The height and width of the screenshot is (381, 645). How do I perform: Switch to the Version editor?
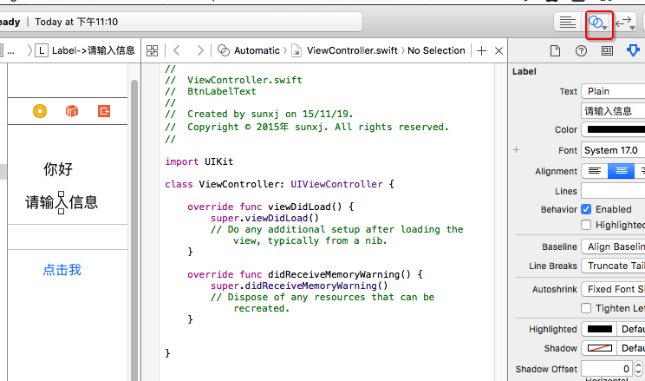pos(625,23)
